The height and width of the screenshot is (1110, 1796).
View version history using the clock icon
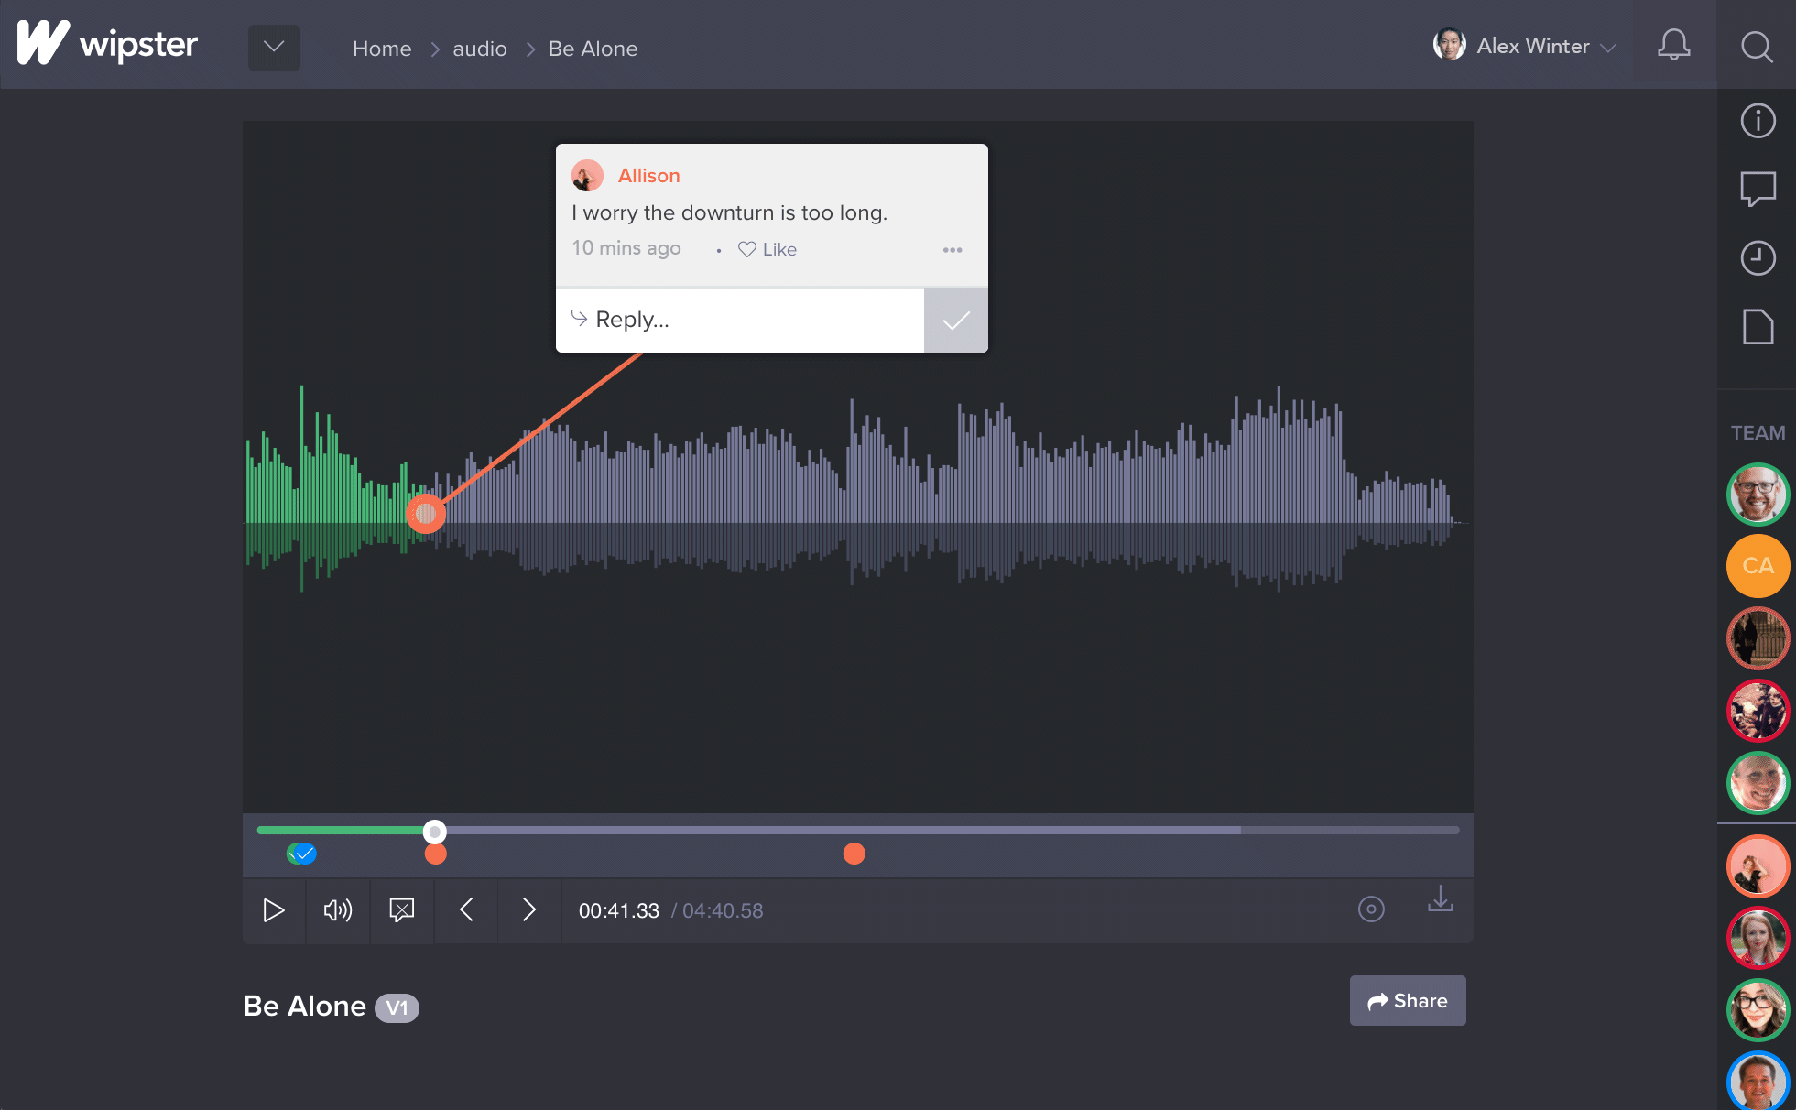1758,258
